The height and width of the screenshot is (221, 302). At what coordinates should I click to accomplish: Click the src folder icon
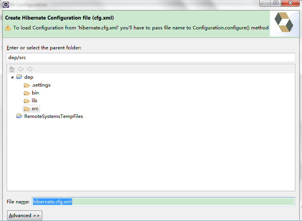click(27, 109)
